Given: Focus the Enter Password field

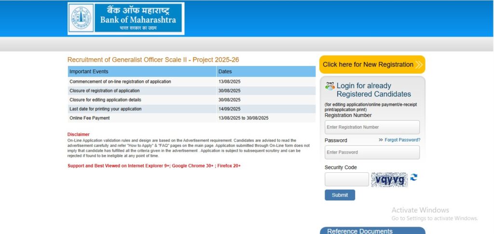Looking at the screenshot, I should [372, 152].
